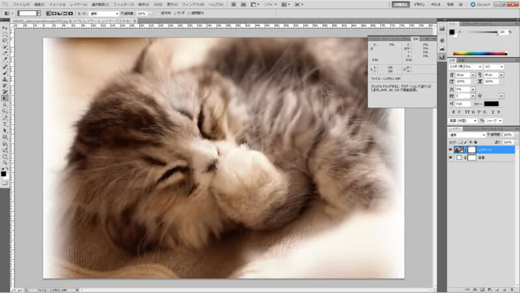Select the Spot Healing Brush tool
Viewport: 520px width, 293px height.
(5, 66)
